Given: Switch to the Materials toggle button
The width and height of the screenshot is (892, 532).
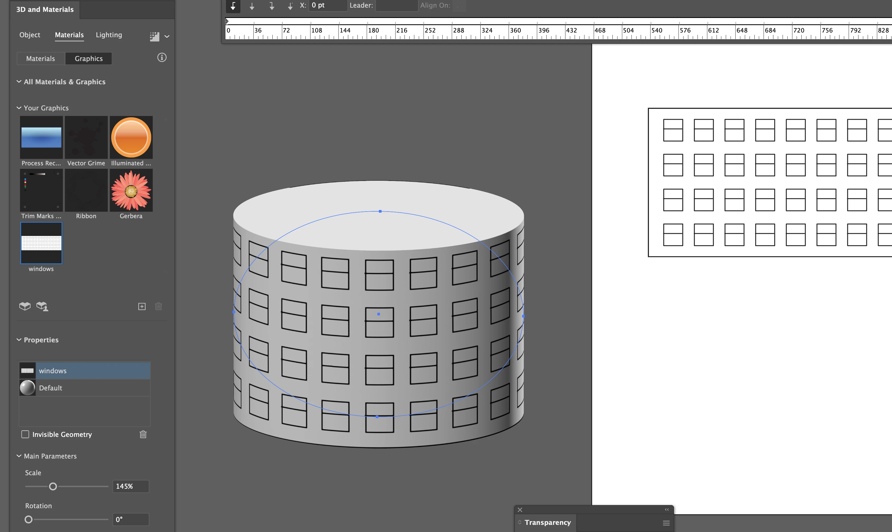Looking at the screenshot, I should tap(40, 58).
